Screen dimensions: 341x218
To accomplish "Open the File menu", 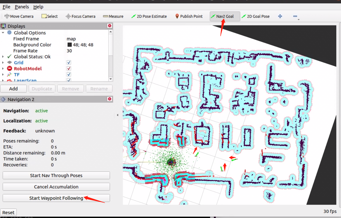I will (6, 7).
